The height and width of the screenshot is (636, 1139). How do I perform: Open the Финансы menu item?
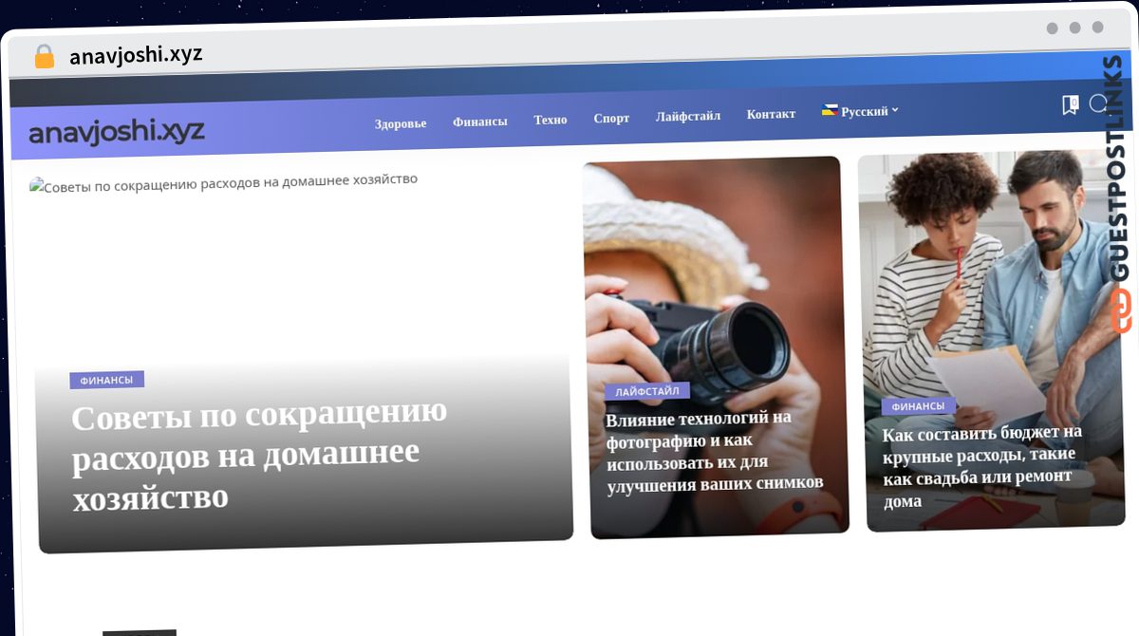[x=480, y=122]
